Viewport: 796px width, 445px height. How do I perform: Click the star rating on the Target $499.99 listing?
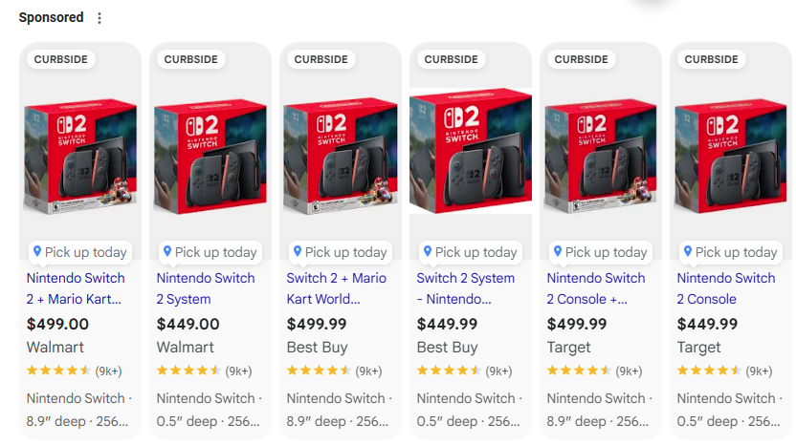[x=579, y=371]
